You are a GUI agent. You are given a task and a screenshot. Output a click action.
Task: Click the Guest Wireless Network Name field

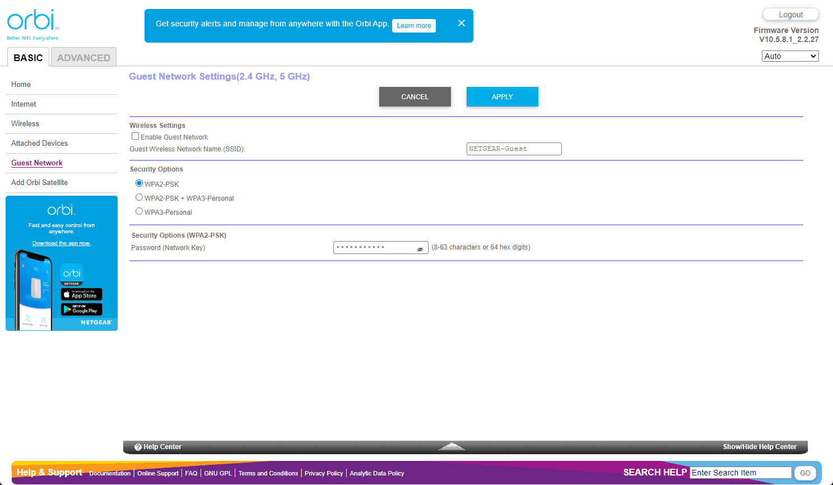click(x=514, y=149)
